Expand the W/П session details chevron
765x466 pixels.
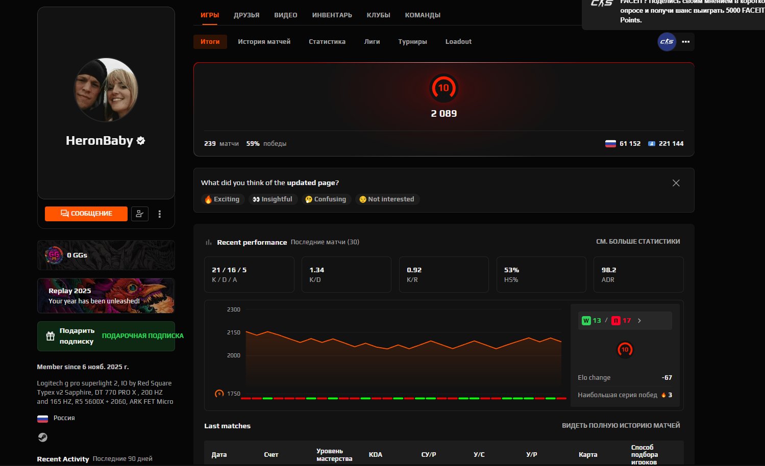pyautogui.click(x=639, y=321)
